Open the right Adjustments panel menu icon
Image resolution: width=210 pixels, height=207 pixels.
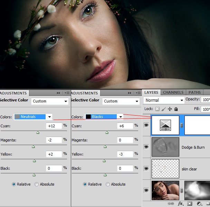138,93
